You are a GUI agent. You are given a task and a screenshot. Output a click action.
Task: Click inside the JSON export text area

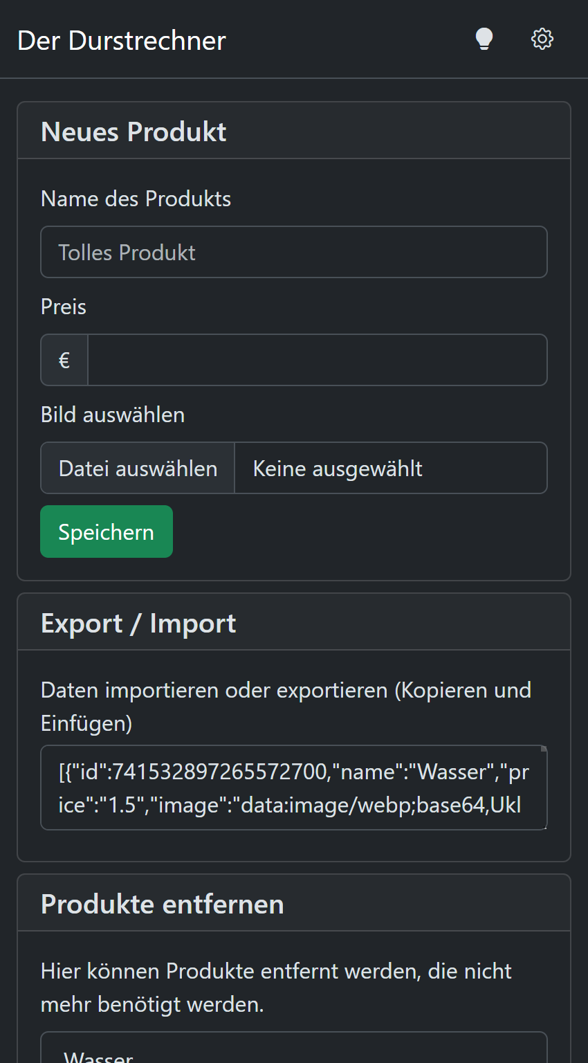(x=294, y=788)
